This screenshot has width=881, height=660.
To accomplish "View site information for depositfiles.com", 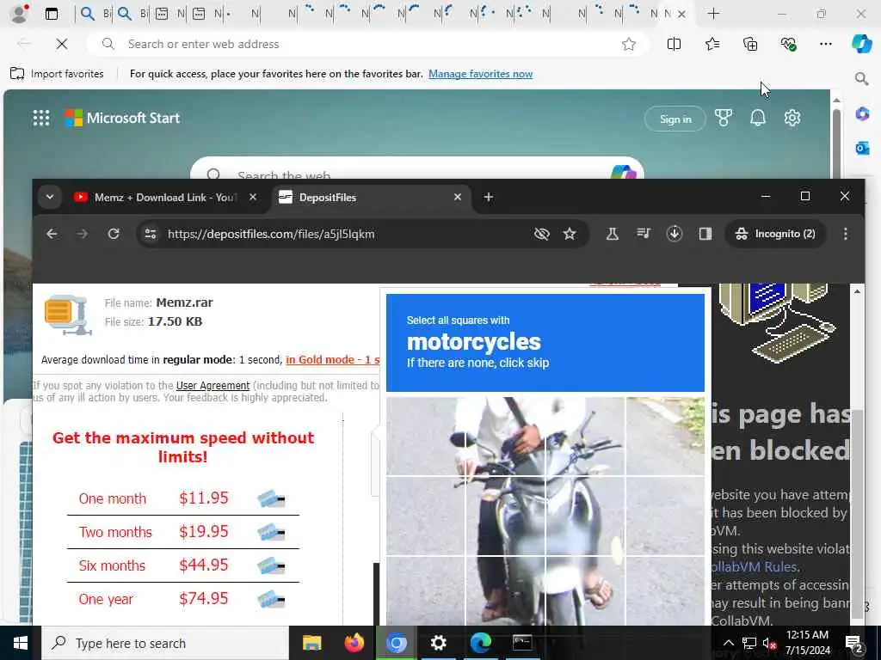I will pyautogui.click(x=150, y=234).
